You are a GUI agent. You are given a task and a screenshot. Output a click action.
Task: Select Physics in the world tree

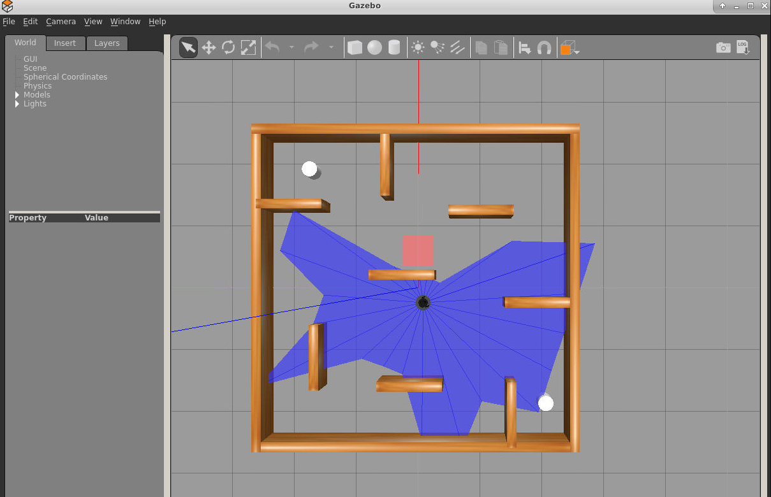click(38, 86)
